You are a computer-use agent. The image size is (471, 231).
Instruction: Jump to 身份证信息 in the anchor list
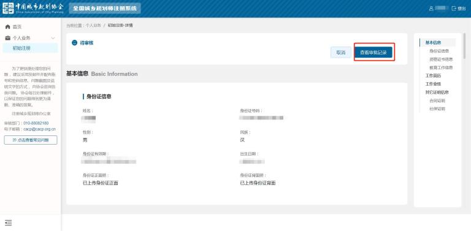coord(439,51)
